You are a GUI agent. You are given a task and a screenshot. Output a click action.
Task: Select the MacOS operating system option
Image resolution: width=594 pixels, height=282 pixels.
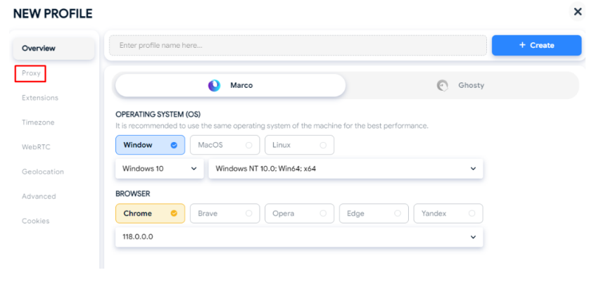click(x=224, y=145)
